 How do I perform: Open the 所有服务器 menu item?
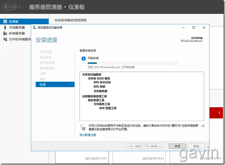(17, 33)
